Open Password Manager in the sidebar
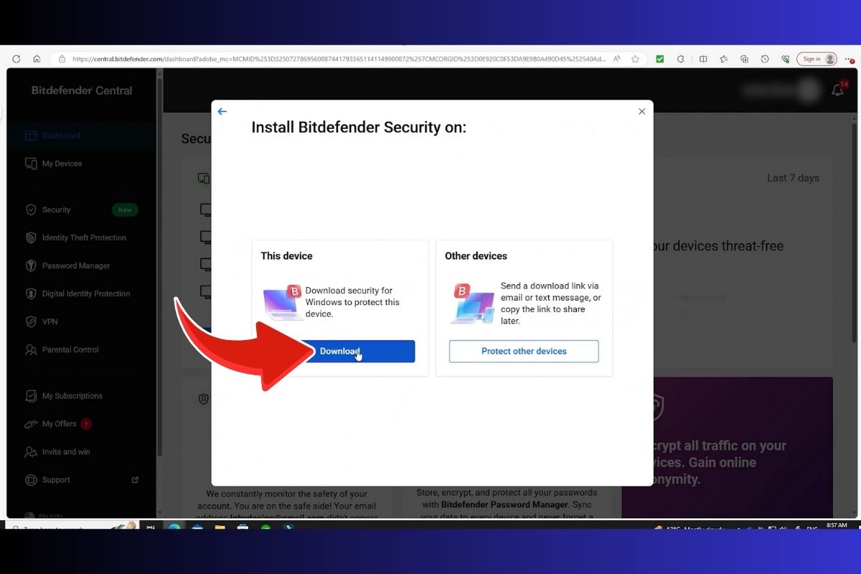 tap(76, 265)
